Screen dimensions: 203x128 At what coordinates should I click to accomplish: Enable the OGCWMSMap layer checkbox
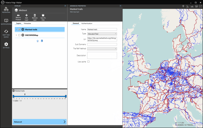(x=19, y=35)
